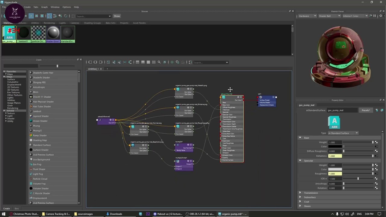The image size is (386, 217).
Task: Add a new graph tab
Action: (107, 69)
